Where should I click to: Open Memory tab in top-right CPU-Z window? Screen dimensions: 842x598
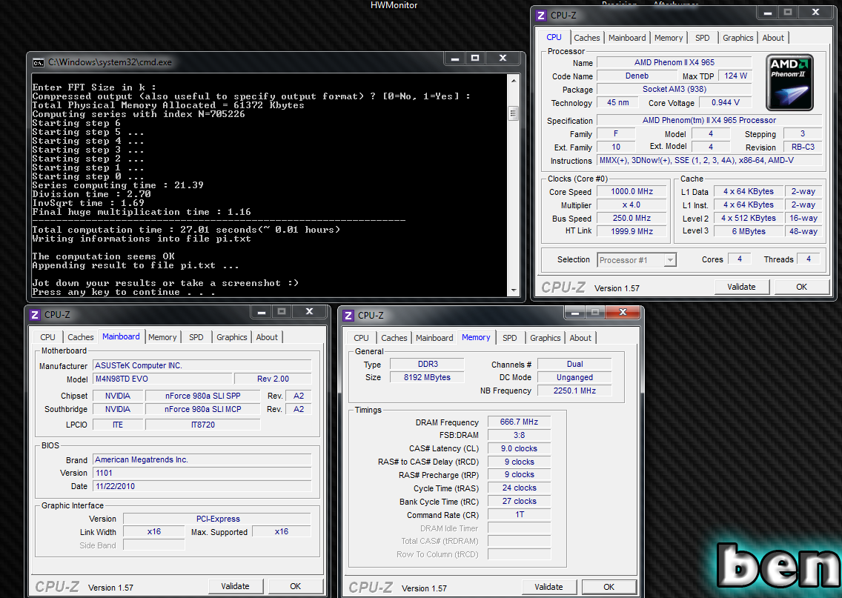(x=669, y=38)
